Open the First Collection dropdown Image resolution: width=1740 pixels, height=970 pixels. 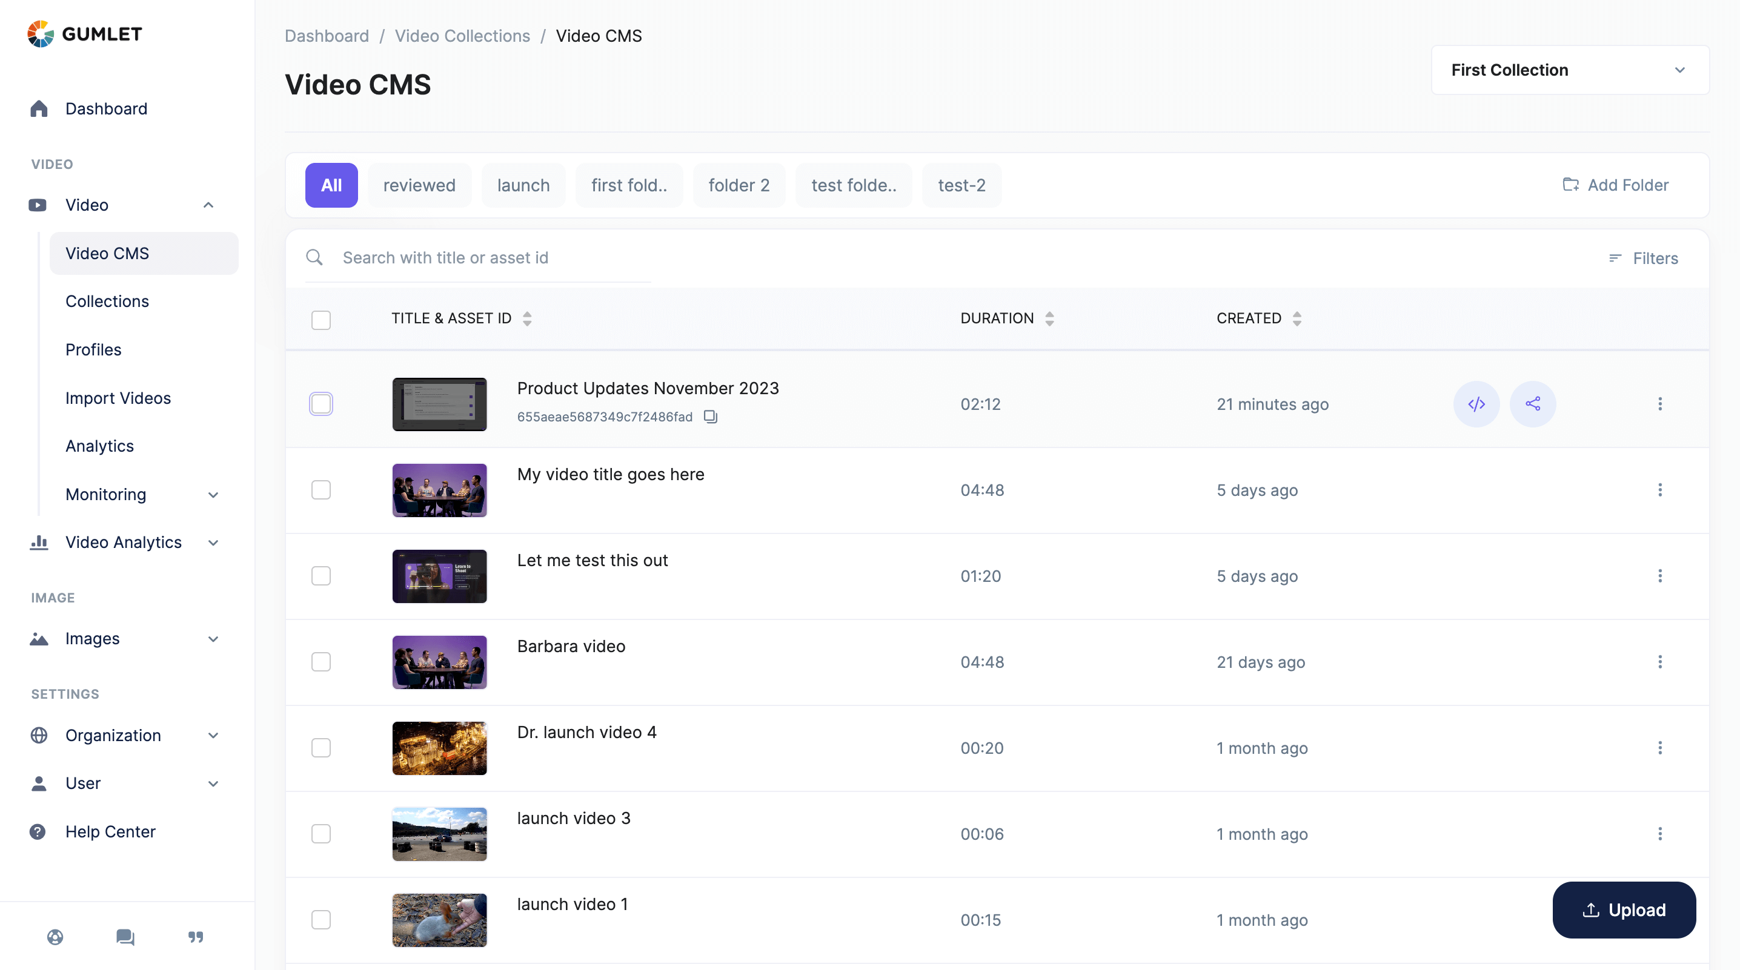(x=1569, y=70)
